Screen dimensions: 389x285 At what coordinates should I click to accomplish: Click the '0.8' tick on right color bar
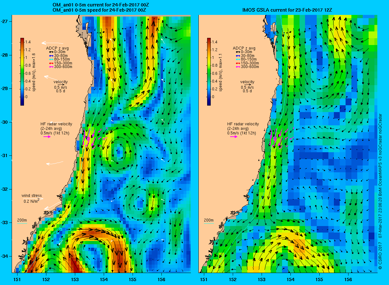(x=215, y=65)
